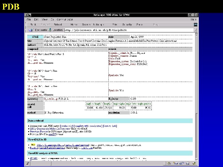Click the 'R_factor' label cell
223x167 pixels.
pyautogui.click(x=119, y=99)
